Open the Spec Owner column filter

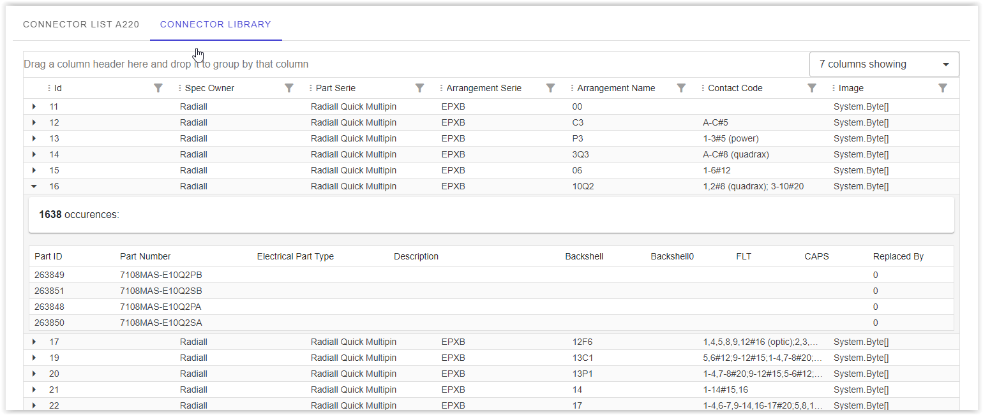(x=289, y=87)
